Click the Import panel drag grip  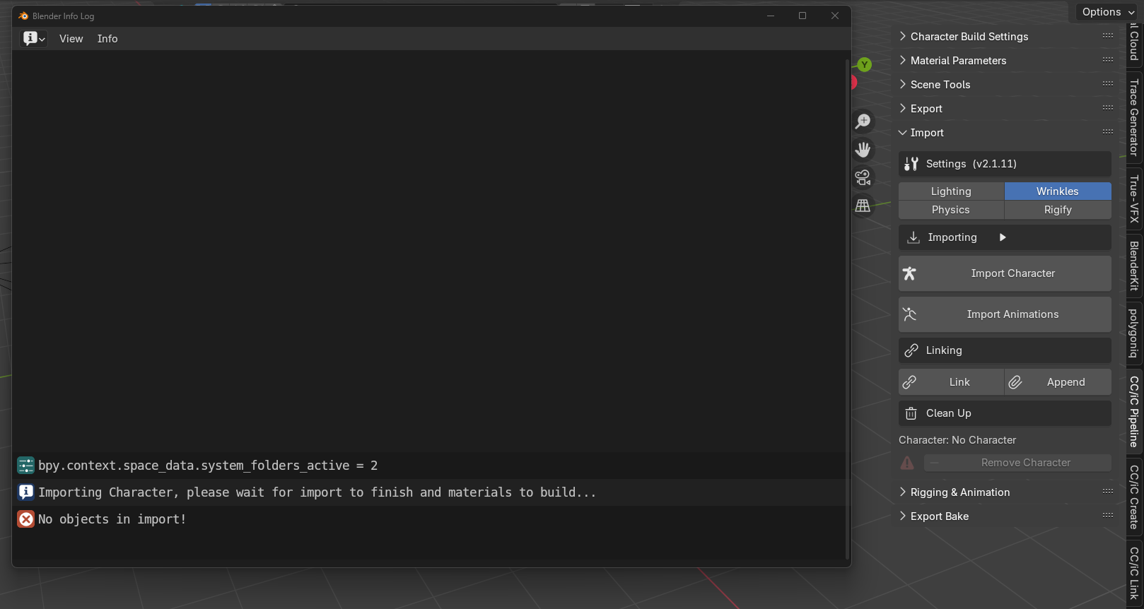pyautogui.click(x=1107, y=131)
